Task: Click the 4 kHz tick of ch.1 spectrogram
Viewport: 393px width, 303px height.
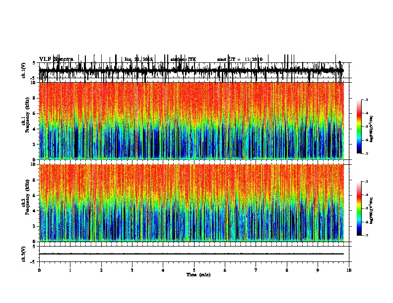Action: 35,129
